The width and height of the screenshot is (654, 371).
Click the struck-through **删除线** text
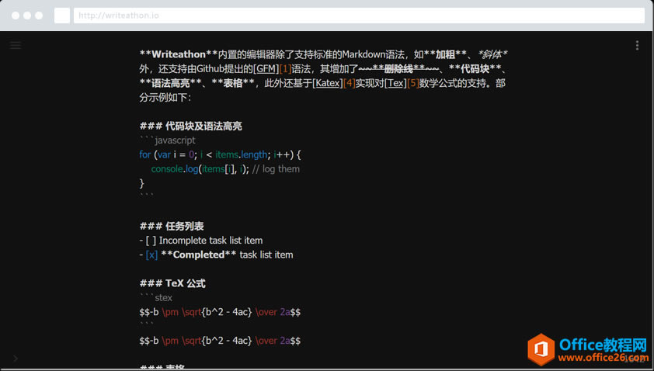399,69
